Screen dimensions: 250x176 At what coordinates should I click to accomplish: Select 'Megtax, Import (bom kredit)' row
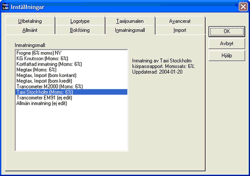click(x=71, y=81)
